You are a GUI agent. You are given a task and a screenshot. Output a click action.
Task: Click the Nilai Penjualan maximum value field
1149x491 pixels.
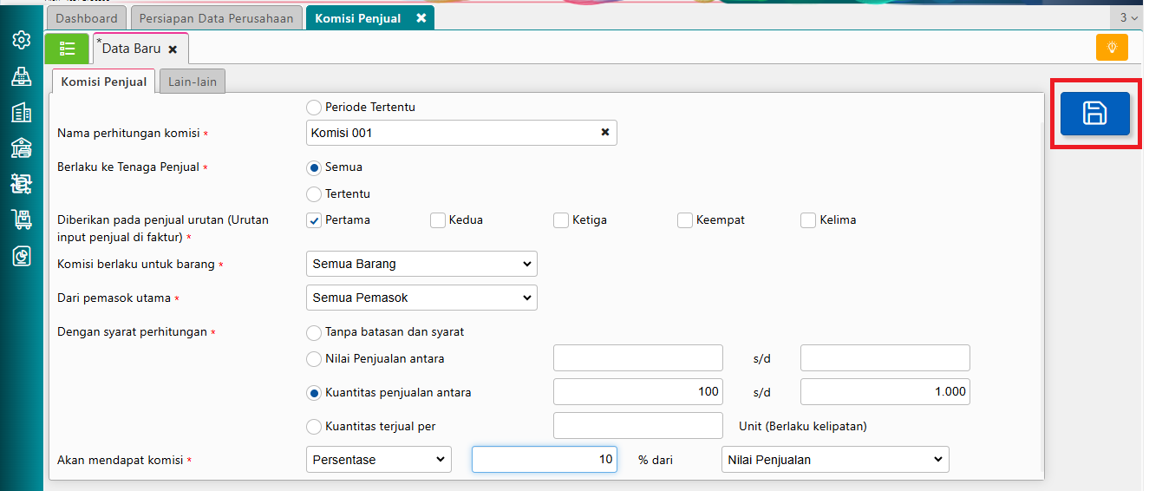click(x=885, y=357)
